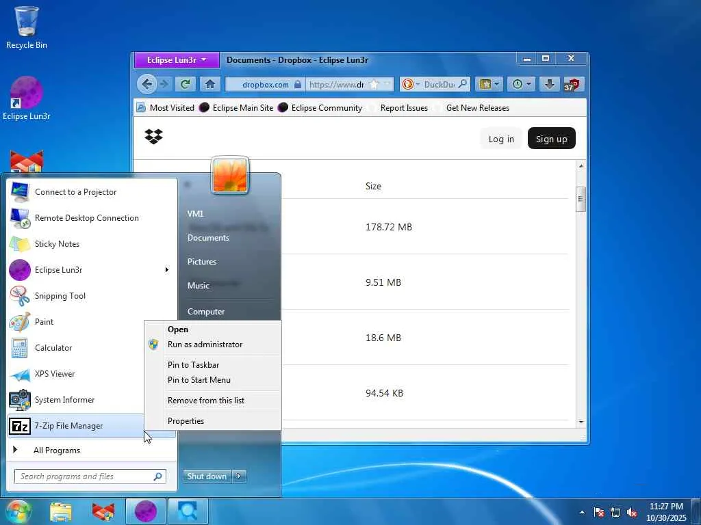Open Sticky Notes from Start menu
This screenshot has height=525, width=701.
tap(92, 244)
